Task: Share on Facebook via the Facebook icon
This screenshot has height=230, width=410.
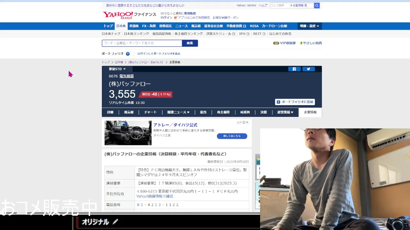Action: pos(294,69)
